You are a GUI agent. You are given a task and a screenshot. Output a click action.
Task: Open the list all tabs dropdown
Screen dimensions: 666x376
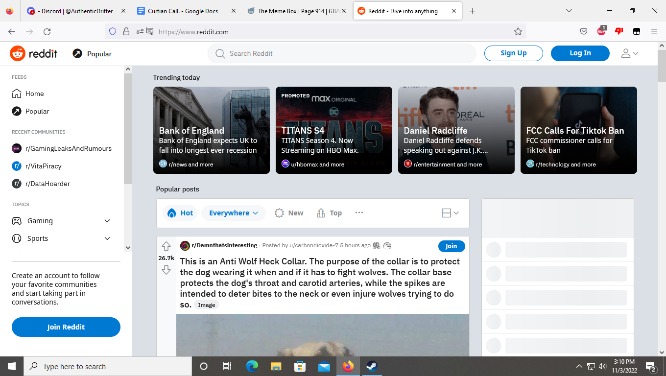[569, 11]
